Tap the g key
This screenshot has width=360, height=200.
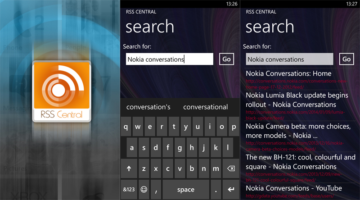pyautogui.click(x=180, y=148)
